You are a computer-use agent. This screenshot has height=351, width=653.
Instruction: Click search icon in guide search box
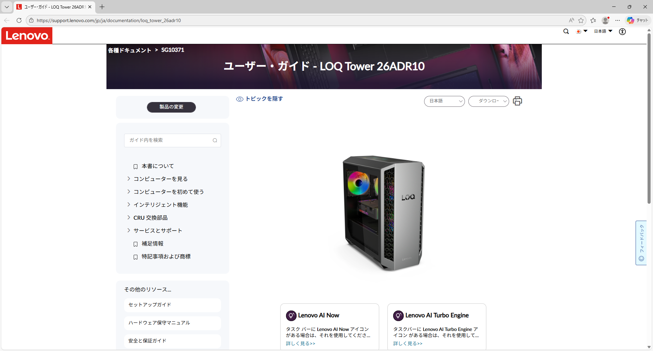215,140
